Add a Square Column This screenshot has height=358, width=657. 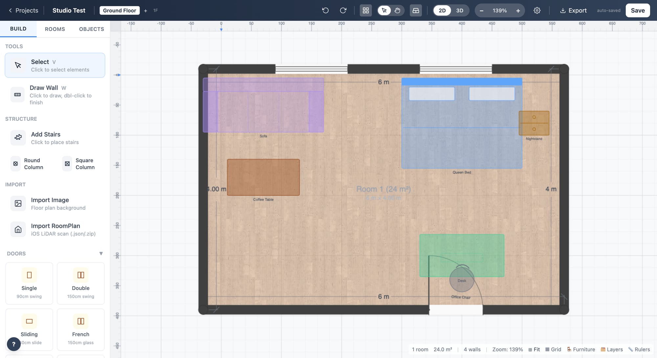81,164
